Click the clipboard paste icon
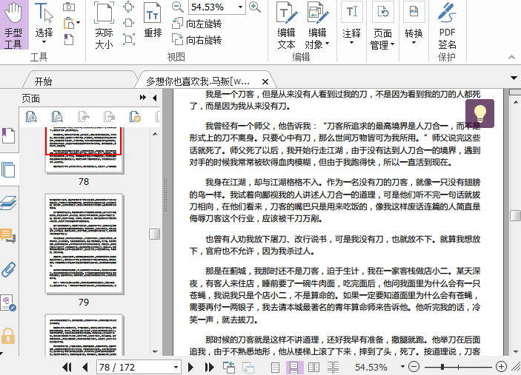 coord(69,23)
